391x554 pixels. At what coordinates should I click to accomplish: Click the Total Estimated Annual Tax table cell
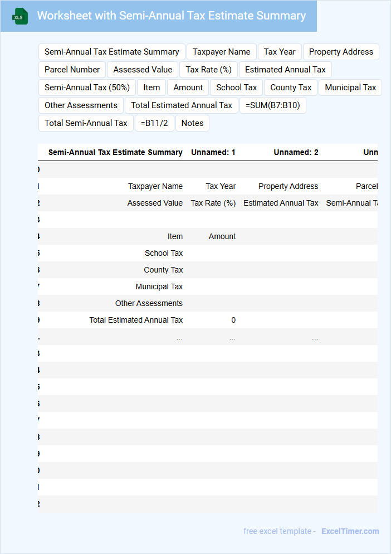tap(136, 320)
